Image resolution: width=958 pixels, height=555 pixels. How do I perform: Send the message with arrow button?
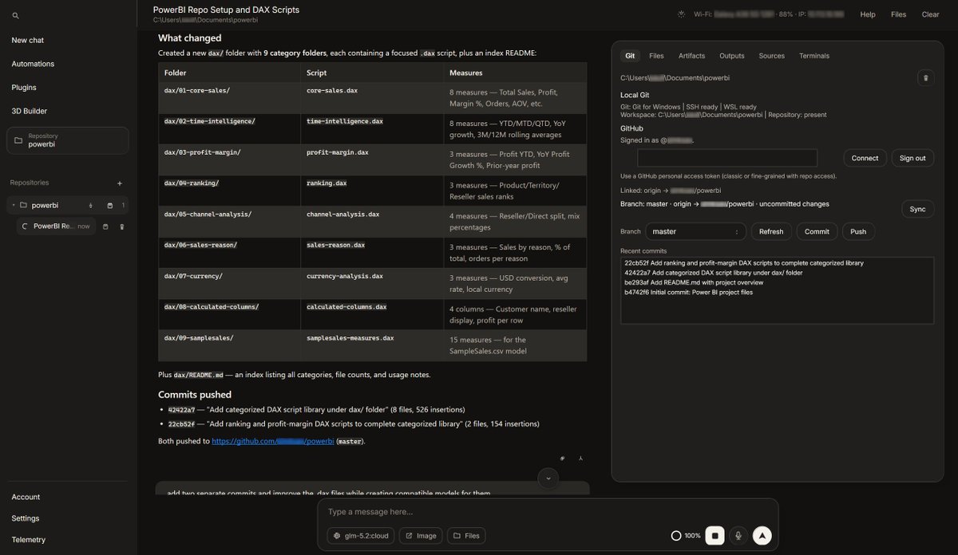pos(762,535)
